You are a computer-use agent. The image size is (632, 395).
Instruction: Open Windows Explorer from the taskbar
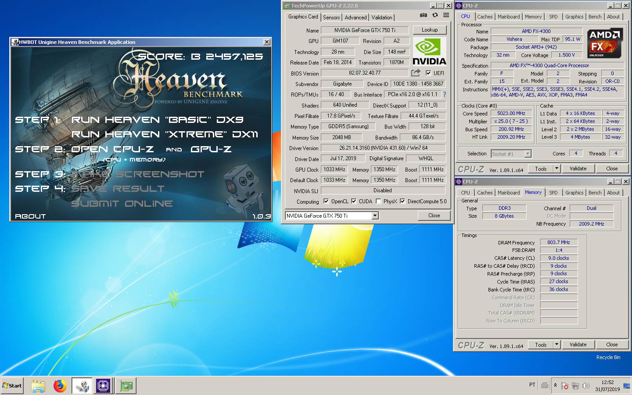coord(38,386)
